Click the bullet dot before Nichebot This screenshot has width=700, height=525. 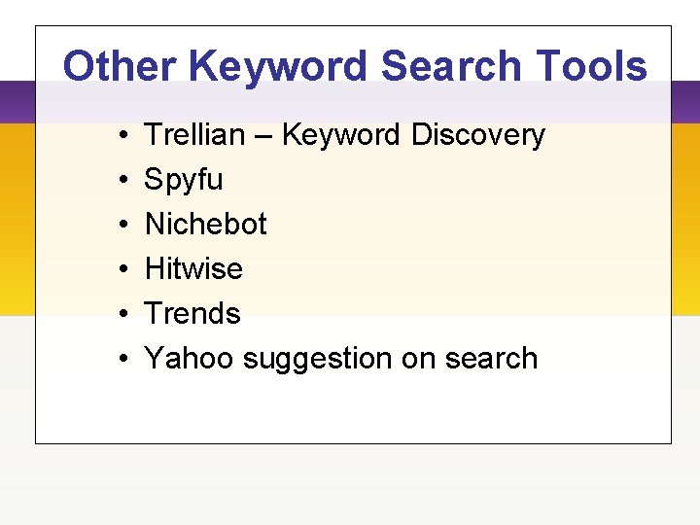click(123, 225)
